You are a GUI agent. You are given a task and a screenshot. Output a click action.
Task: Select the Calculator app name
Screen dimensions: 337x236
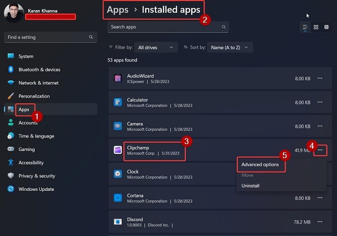coord(137,100)
